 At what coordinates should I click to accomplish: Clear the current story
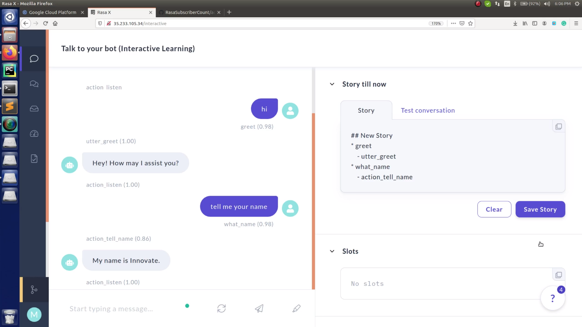(x=494, y=209)
